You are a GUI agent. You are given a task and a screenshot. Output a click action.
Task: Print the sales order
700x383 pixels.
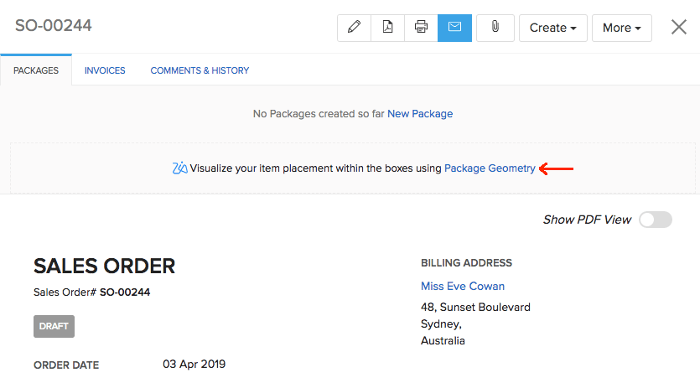click(421, 28)
